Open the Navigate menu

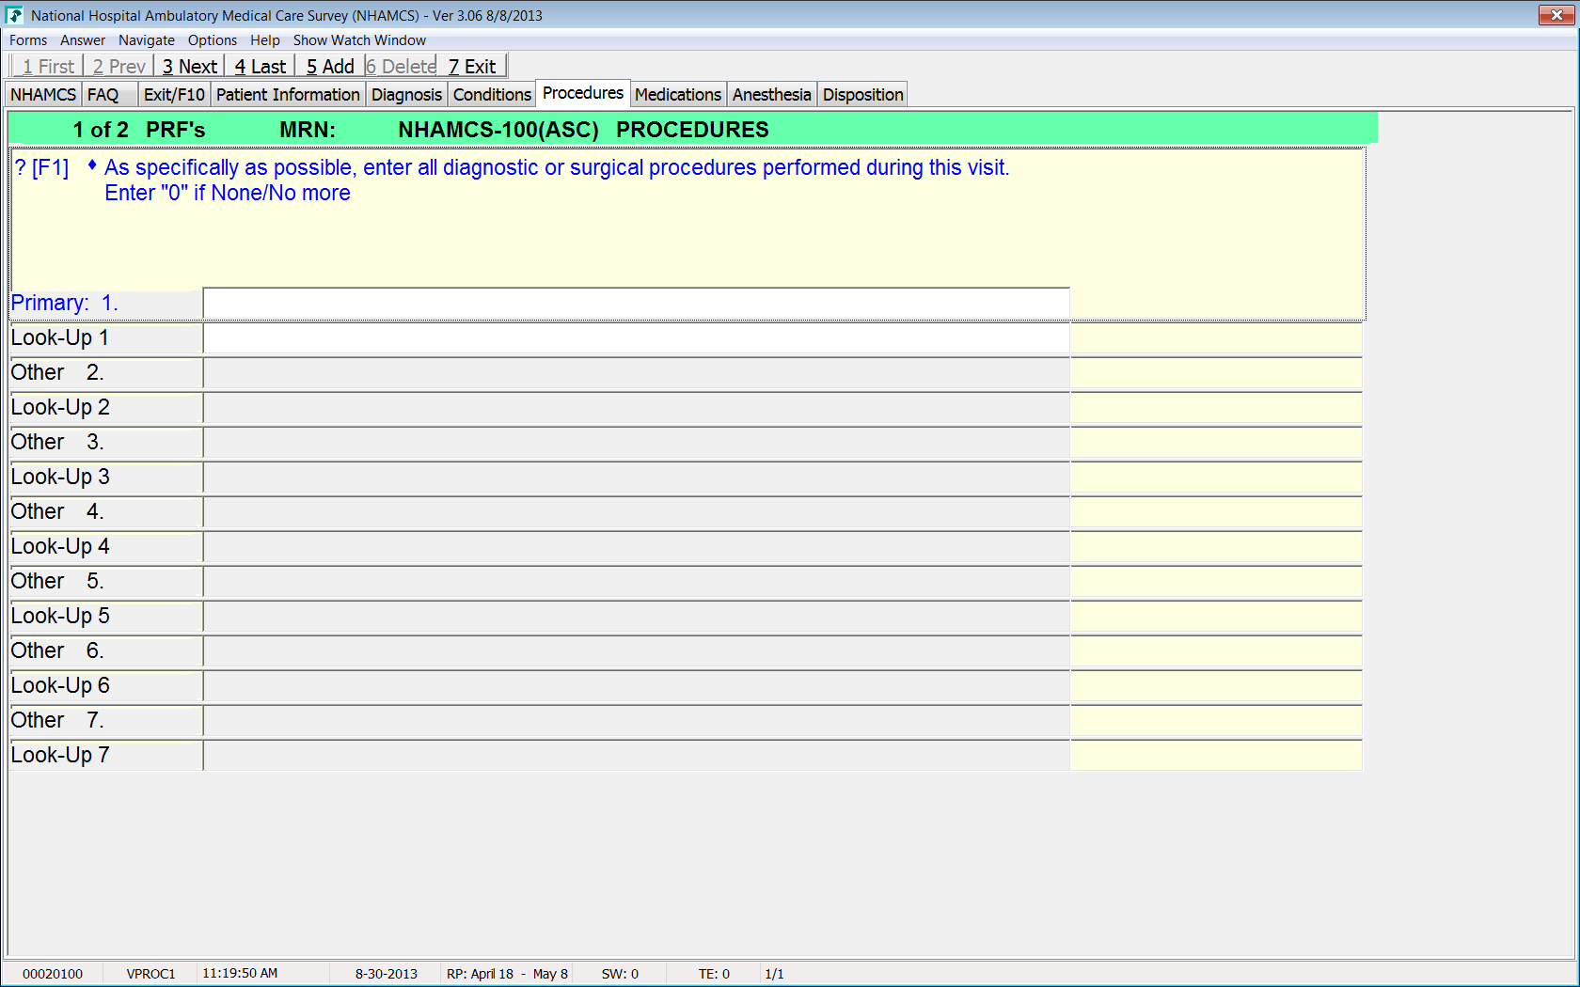click(x=147, y=40)
